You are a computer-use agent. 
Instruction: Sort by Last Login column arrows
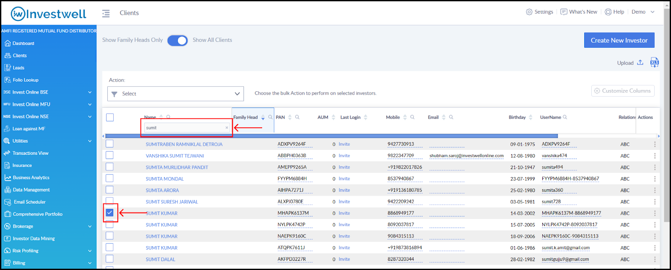365,117
